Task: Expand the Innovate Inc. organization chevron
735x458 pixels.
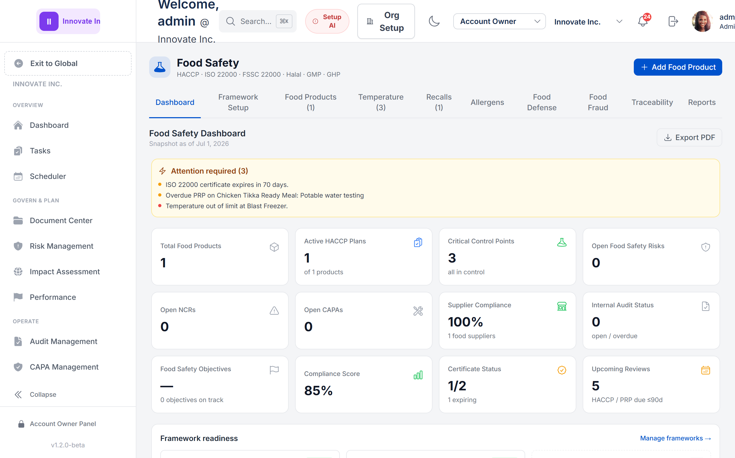Action: pyautogui.click(x=619, y=21)
